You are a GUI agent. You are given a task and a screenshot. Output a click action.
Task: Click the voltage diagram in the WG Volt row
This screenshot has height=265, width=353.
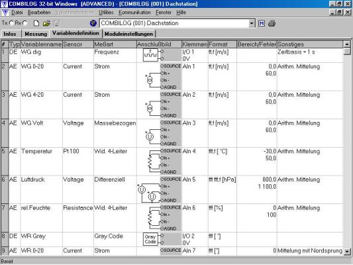[160, 133]
